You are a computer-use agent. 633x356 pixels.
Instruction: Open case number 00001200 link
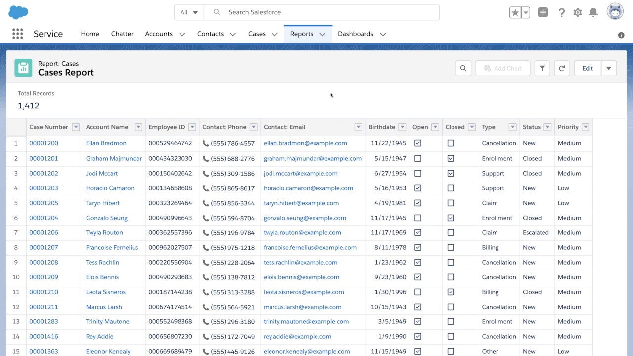point(44,143)
